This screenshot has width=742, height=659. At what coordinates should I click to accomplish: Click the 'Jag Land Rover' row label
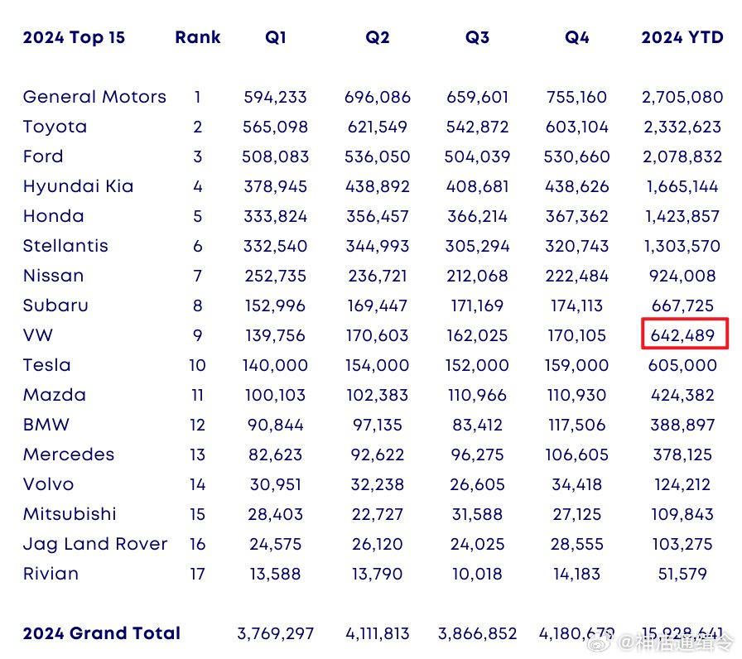95,545
